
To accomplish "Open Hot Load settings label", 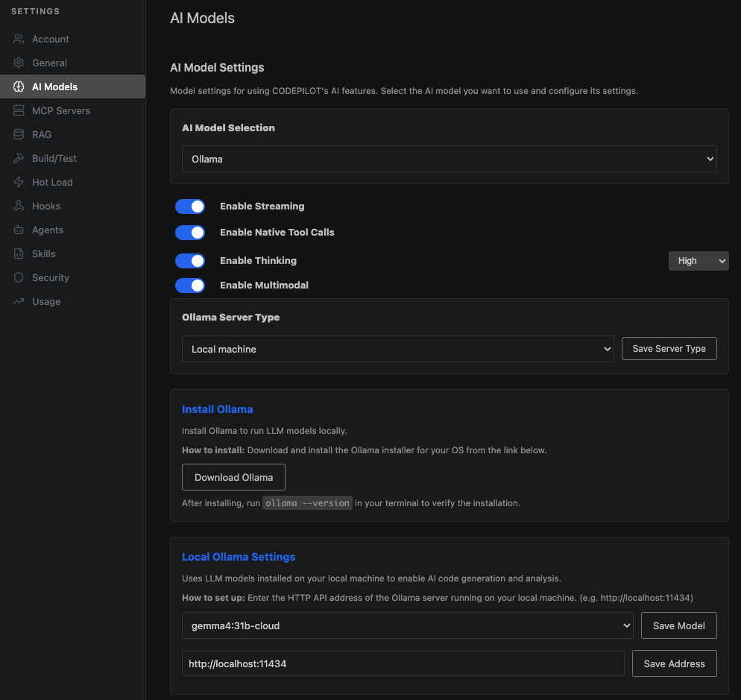I will (52, 183).
